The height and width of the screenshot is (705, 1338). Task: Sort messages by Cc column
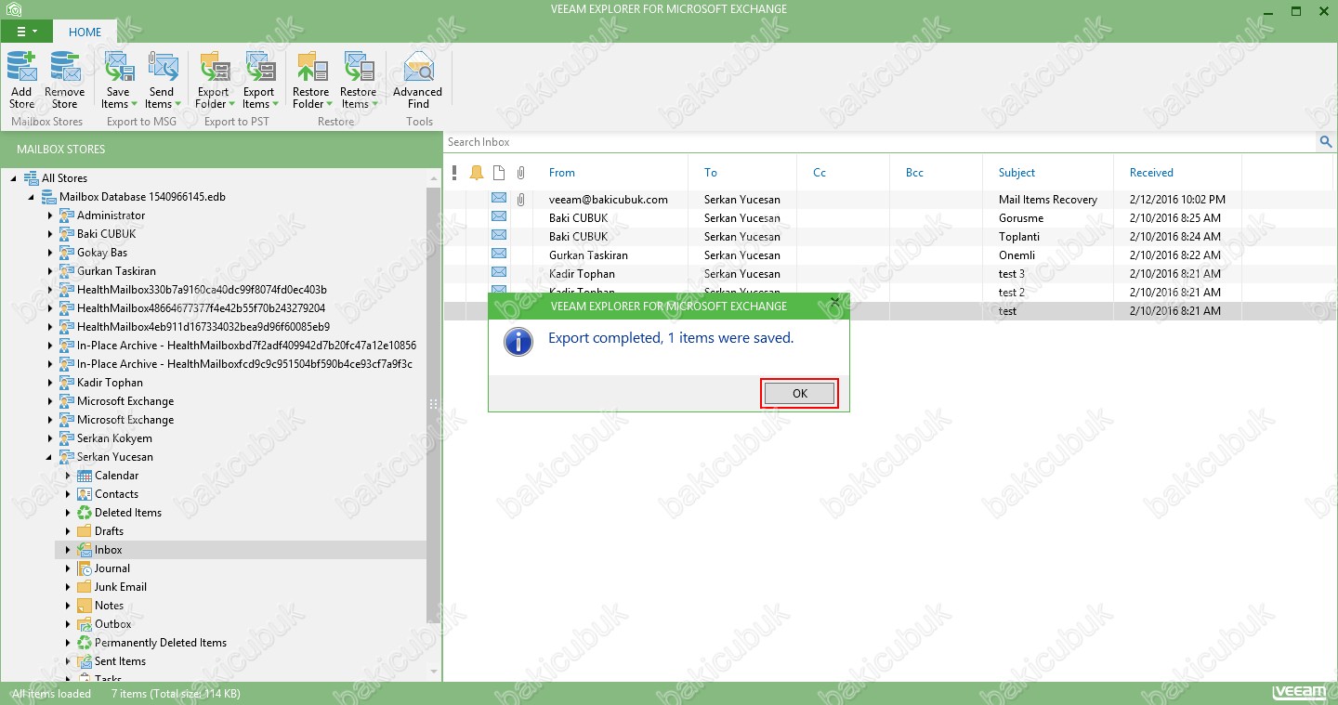click(x=819, y=173)
